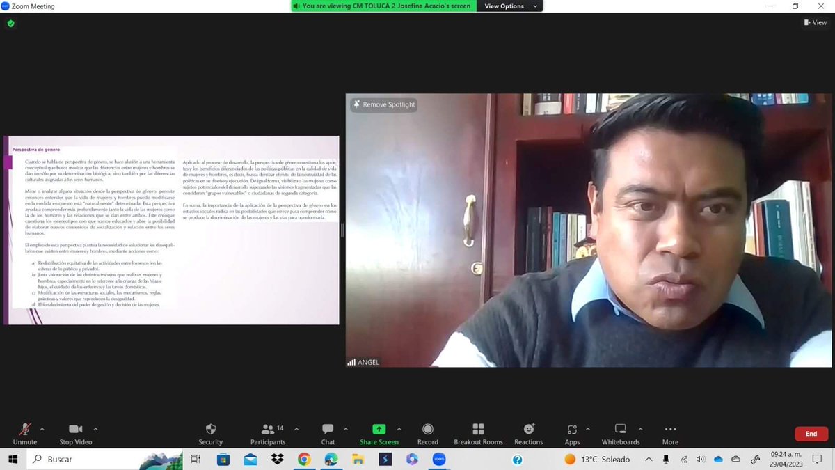
Task: Click the green Share Screen button
Action: click(x=379, y=434)
